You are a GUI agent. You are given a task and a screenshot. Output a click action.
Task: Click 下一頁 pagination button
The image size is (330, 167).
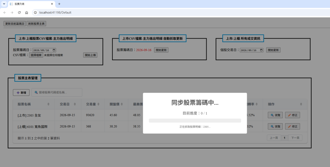(x=295, y=138)
